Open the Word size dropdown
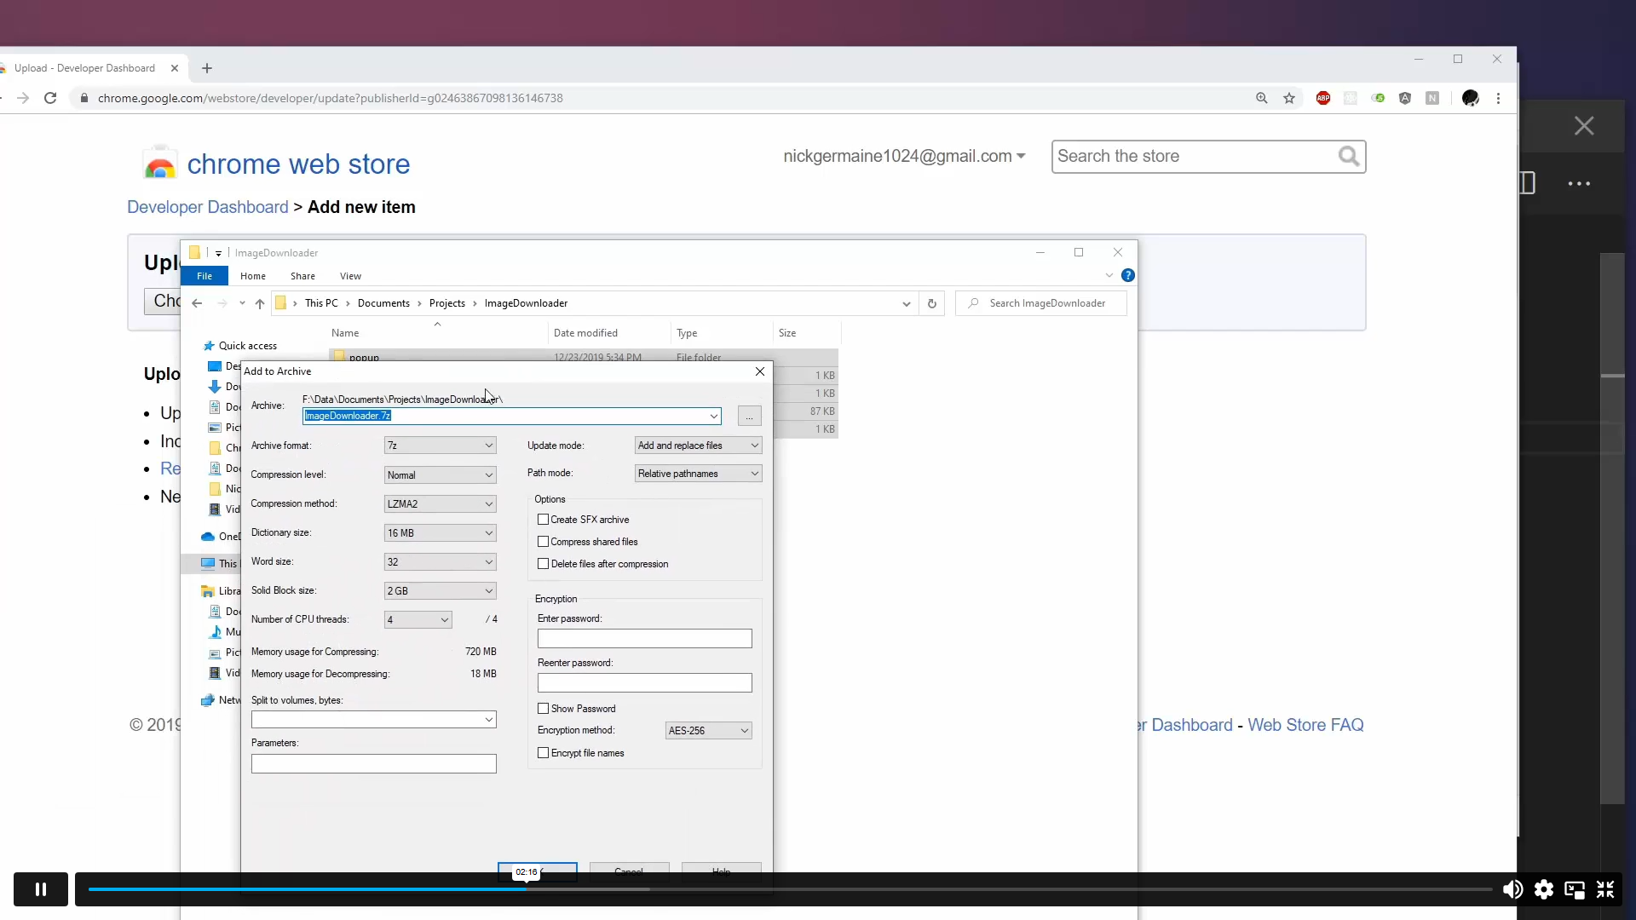 [440, 562]
